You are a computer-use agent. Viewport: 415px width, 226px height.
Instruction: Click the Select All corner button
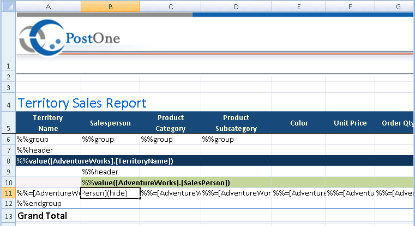coord(8,7)
